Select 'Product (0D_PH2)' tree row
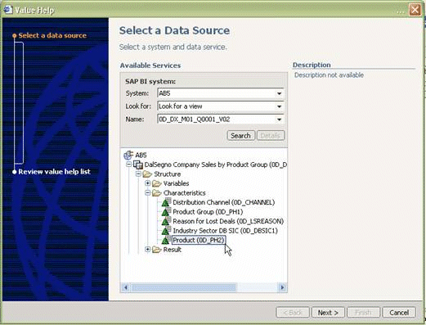The image size is (426, 325). 199,240
